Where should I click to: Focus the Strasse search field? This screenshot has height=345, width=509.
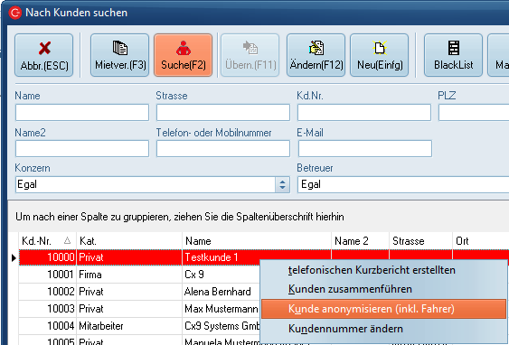click(x=223, y=113)
